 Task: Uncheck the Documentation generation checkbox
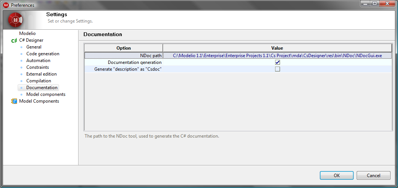[x=277, y=62]
